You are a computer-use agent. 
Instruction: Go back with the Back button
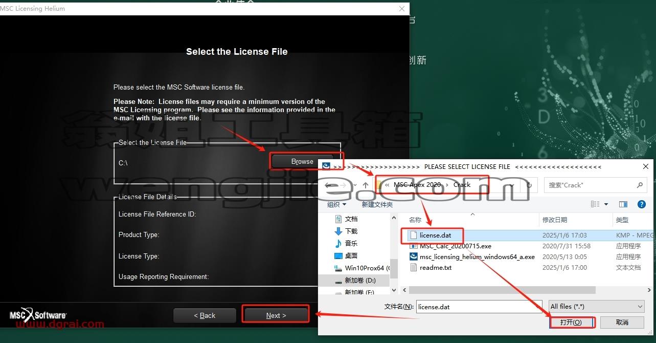(205, 315)
